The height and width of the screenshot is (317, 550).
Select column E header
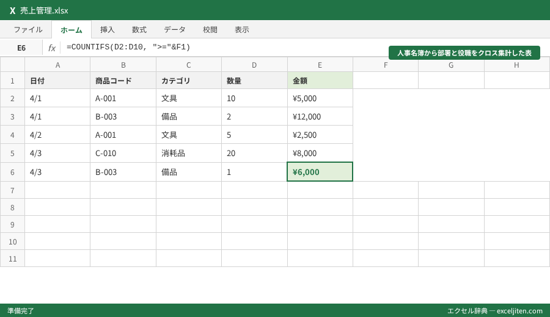[320, 65]
